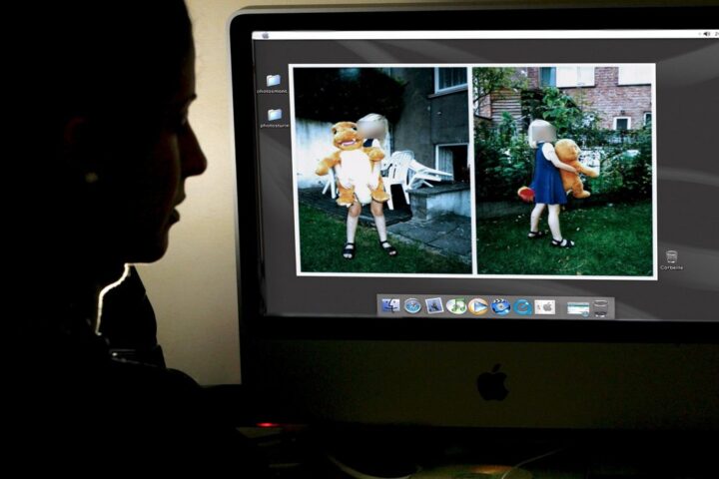Open the Apple menu in menu bar
The height and width of the screenshot is (479, 719).
265,35
